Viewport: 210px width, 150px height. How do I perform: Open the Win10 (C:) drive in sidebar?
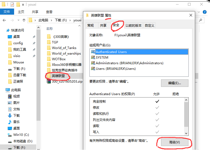21,135
